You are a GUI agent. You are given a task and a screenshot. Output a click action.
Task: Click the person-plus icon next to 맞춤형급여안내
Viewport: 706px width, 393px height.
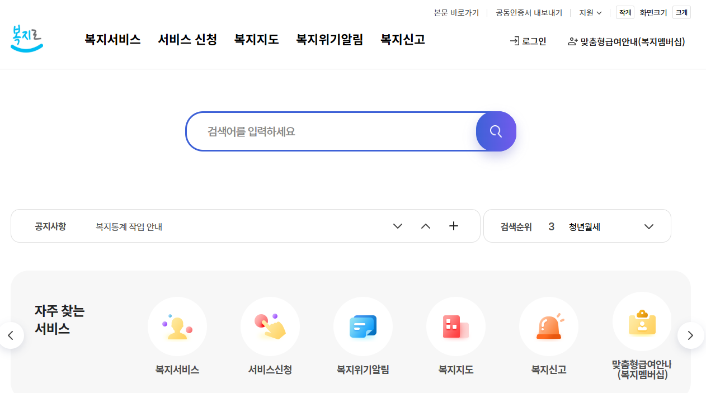coord(572,41)
